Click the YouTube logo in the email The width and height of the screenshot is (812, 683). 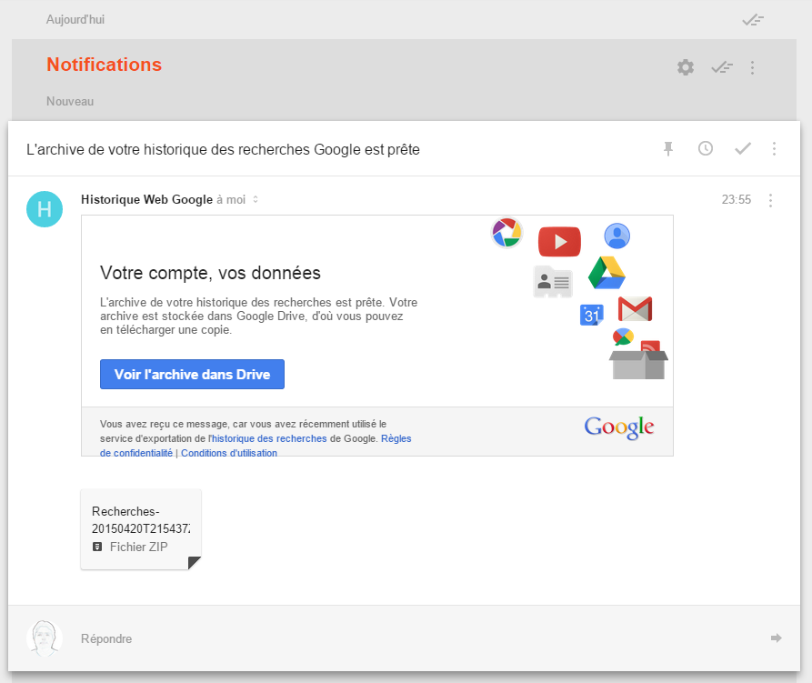coord(559,241)
